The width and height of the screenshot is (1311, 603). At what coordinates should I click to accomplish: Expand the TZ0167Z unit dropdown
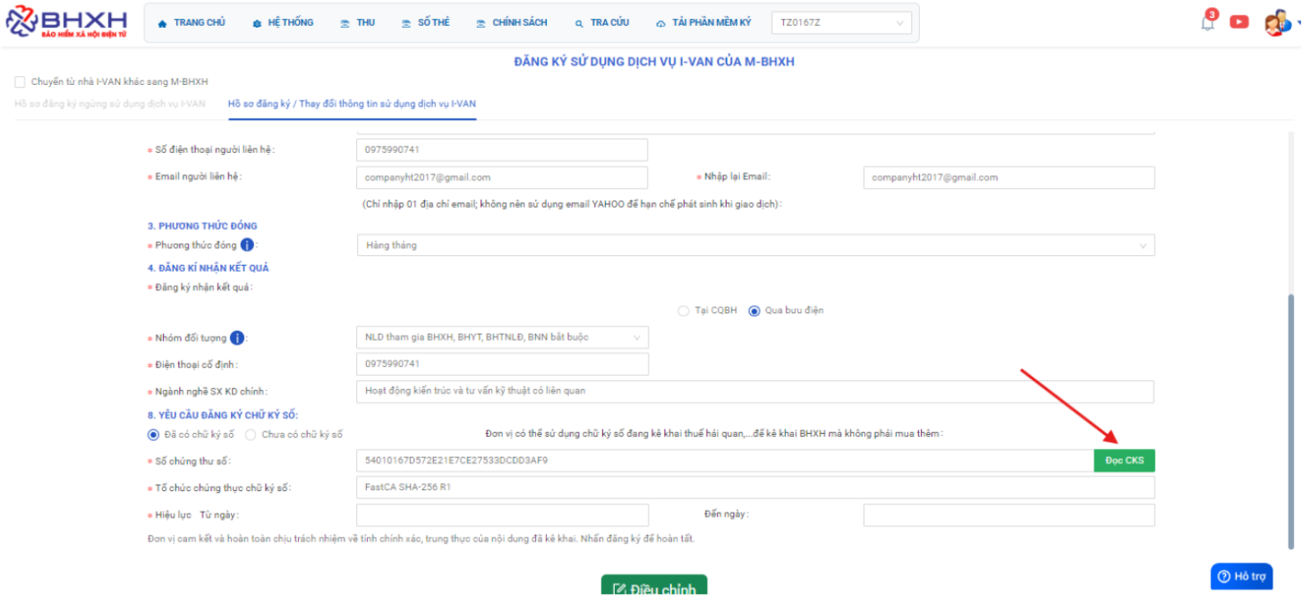[840, 22]
